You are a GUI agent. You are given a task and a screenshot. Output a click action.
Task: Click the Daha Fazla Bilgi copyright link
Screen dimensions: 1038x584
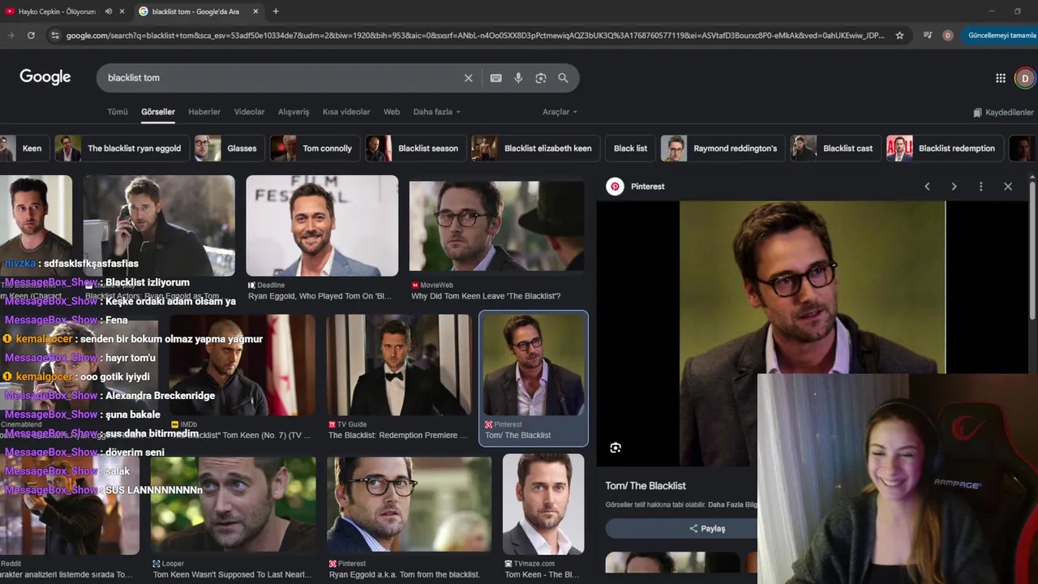click(732, 505)
